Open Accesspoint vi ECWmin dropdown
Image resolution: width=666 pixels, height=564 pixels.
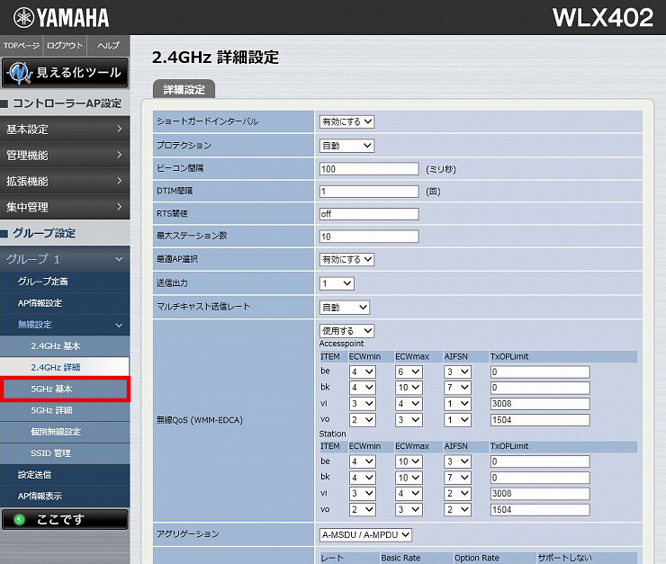pos(363,404)
